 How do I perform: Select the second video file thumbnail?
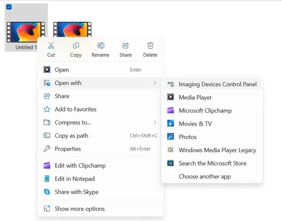(x=73, y=30)
